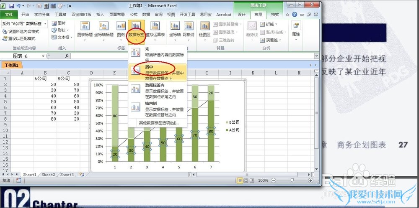Switch to Page Layout view in status bar
The image size is (419, 208).
(246, 180)
